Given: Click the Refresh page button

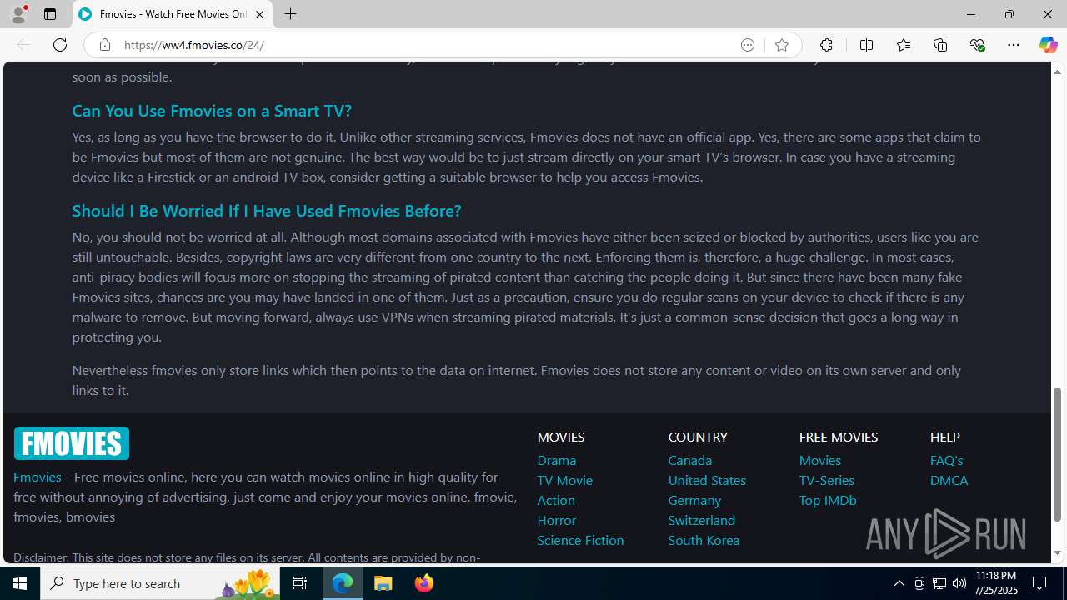Looking at the screenshot, I should pyautogui.click(x=60, y=45).
